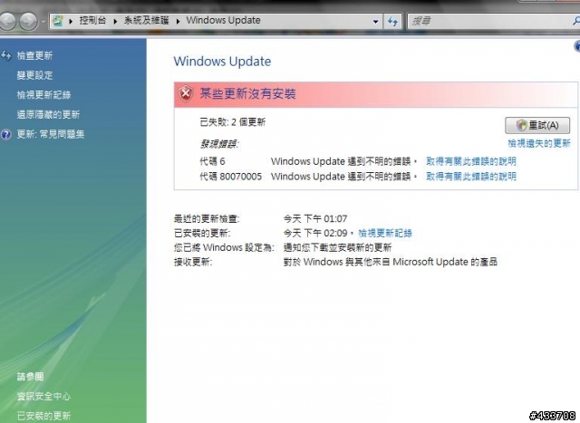
Task: Open the 檢視遺失的更新 link
Action: pos(539,143)
